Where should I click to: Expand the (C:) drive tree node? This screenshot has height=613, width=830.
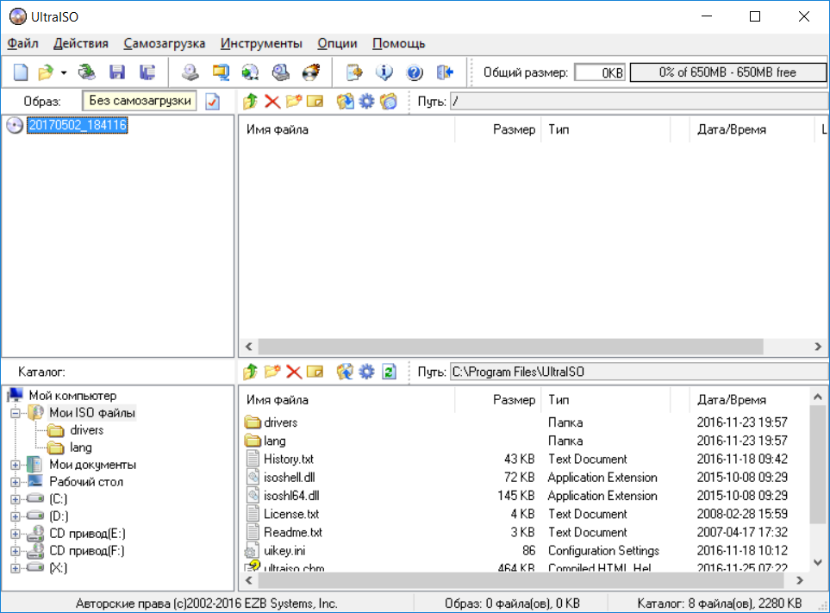click(15, 499)
